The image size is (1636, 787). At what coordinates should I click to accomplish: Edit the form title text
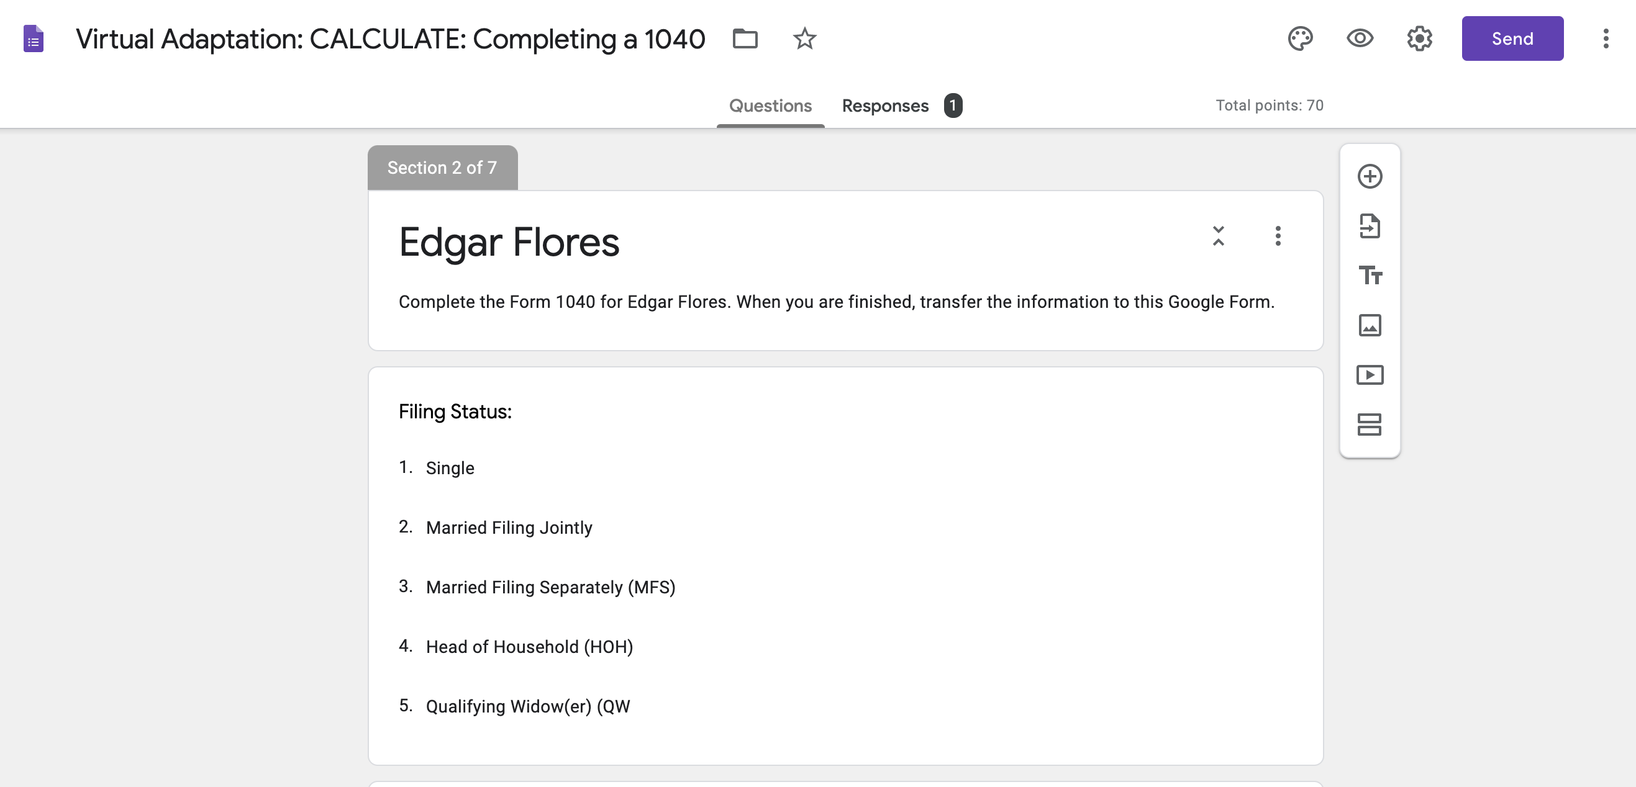point(390,38)
